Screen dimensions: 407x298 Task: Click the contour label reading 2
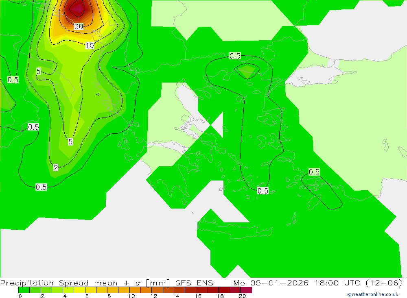(56, 167)
